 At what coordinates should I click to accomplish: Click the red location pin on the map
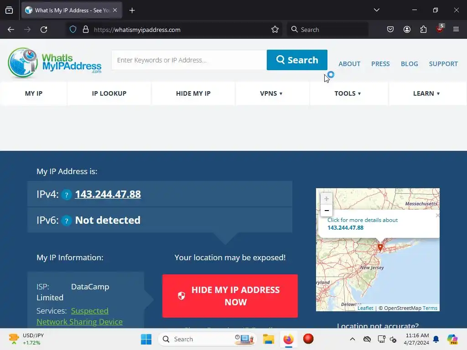click(x=380, y=247)
